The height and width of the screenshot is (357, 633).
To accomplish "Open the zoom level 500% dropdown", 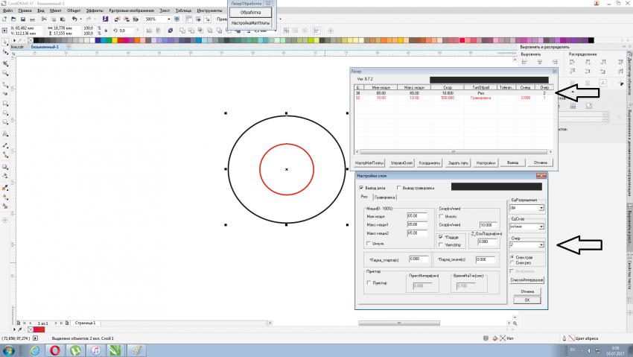I will [x=171, y=19].
